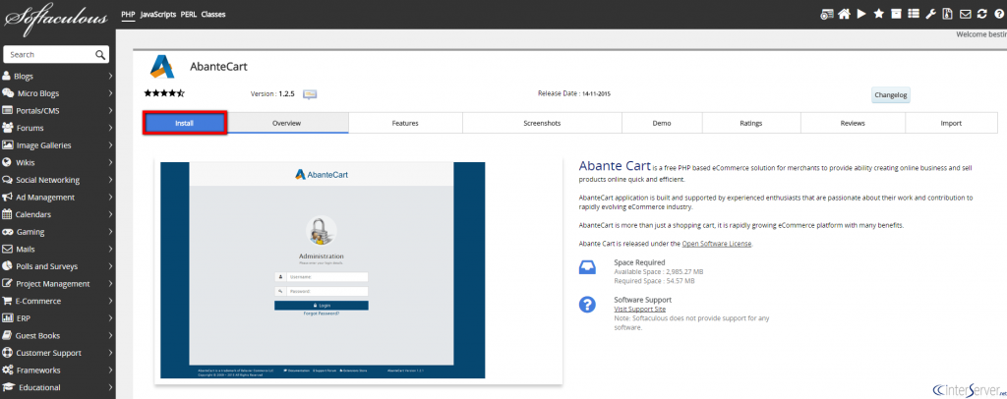Open the Micro Blogs category label
This screenshot has width=1007, height=399.
tap(38, 93)
